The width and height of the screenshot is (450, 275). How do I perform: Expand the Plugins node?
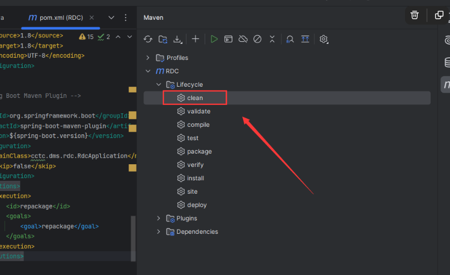(158, 218)
